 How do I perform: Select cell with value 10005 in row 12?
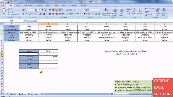pyautogui.click(x=48, y=57)
